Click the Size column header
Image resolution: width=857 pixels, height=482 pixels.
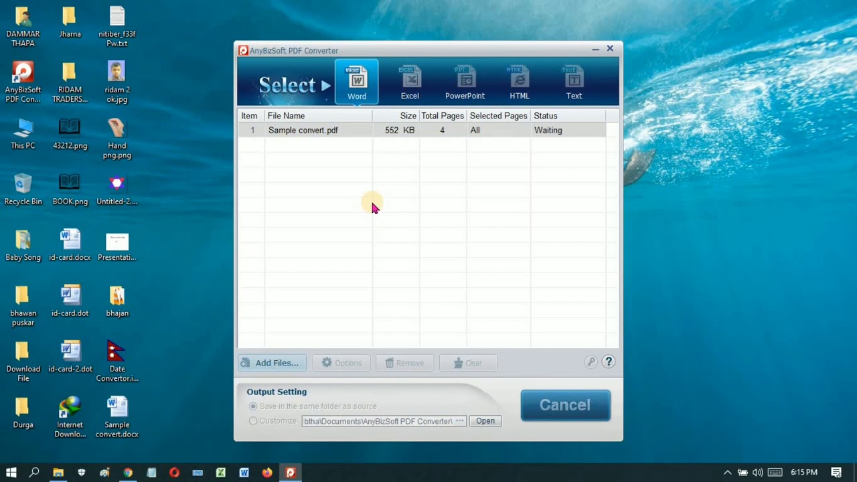(396, 116)
